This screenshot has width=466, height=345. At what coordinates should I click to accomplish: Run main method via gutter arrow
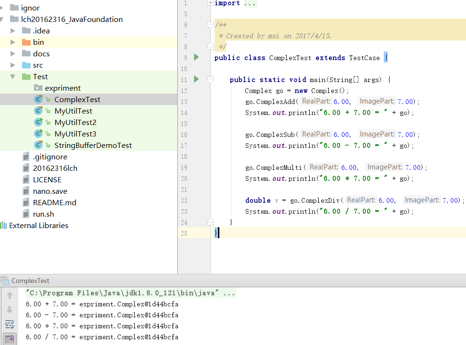pos(196,79)
